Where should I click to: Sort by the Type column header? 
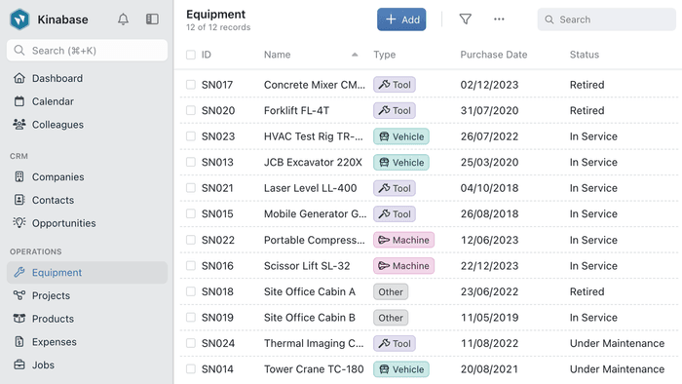pyautogui.click(x=385, y=55)
